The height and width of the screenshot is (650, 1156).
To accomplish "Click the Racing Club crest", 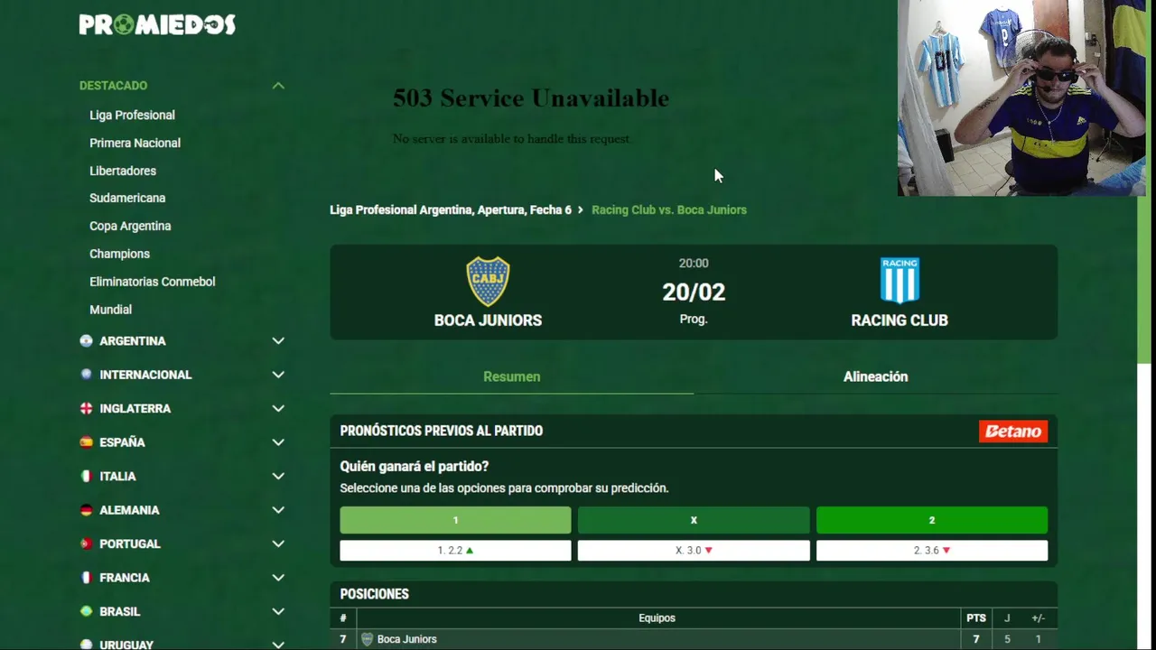I will point(900,281).
